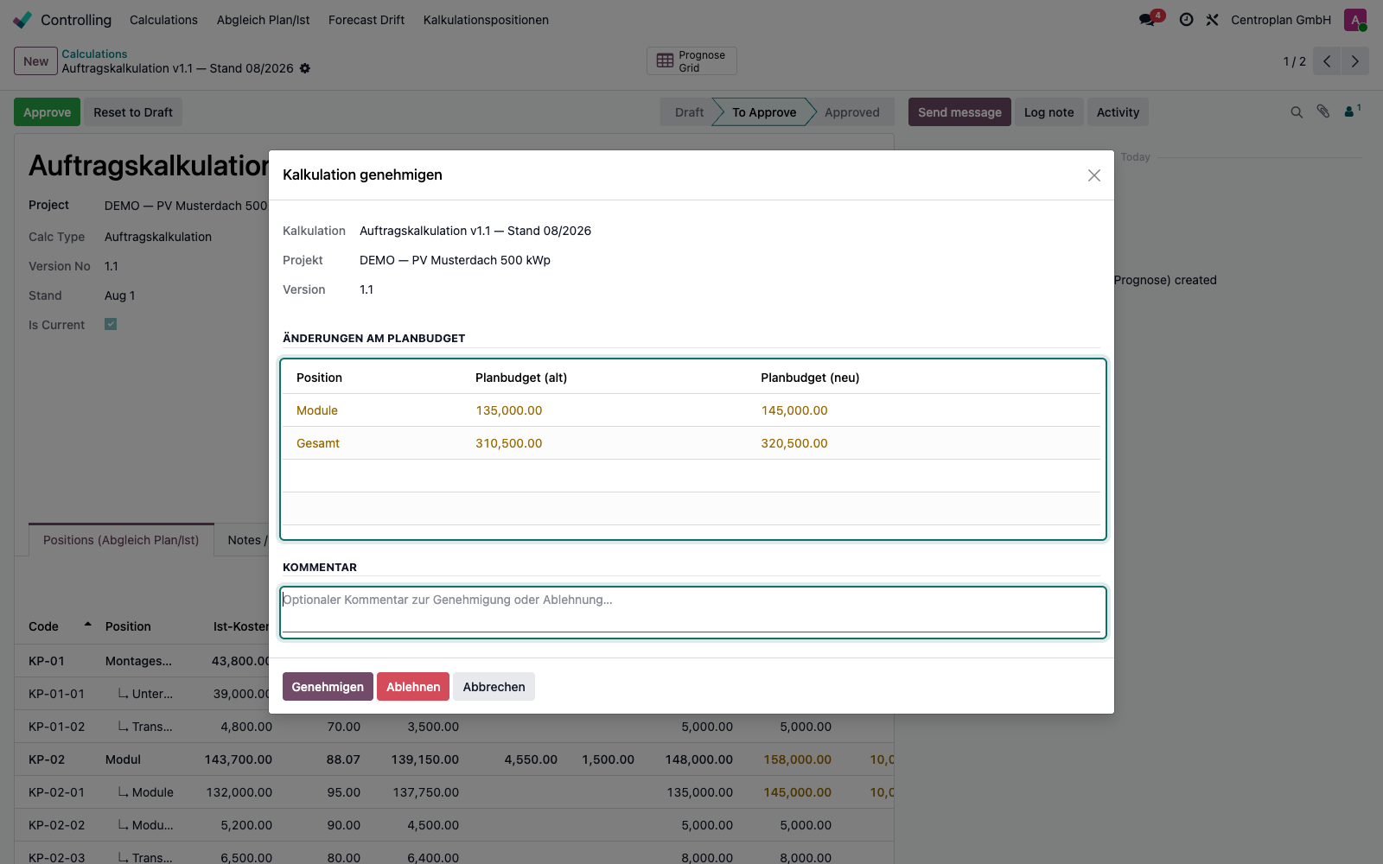The image size is (1383, 864).
Task: Open the KP-01 row
Action: point(454,661)
